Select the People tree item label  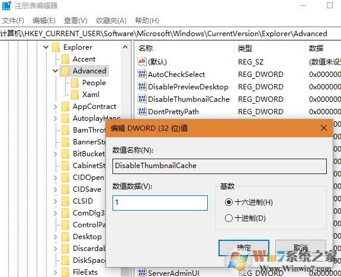tap(94, 83)
